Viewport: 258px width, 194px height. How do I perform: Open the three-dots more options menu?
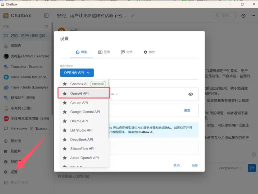click(253, 16)
